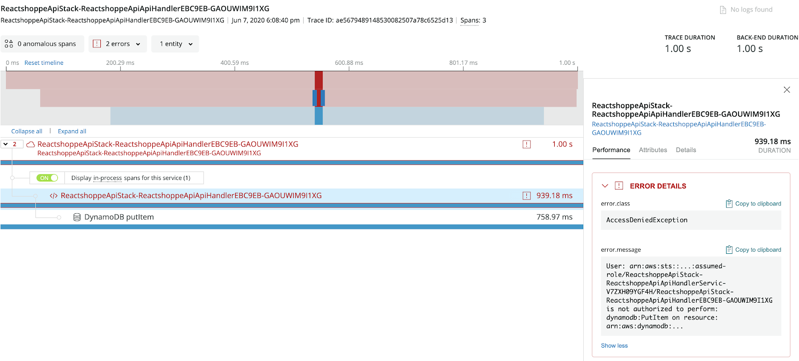The image size is (799, 361).
Task: Click error icon on the 939.18 ms span row
Action: click(526, 195)
